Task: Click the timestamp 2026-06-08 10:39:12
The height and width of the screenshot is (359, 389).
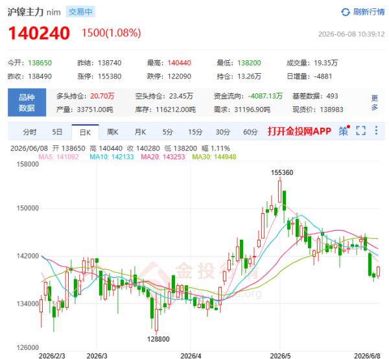Action: (x=351, y=34)
